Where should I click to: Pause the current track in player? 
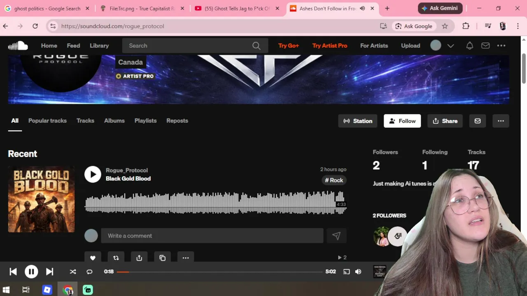click(31, 271)
